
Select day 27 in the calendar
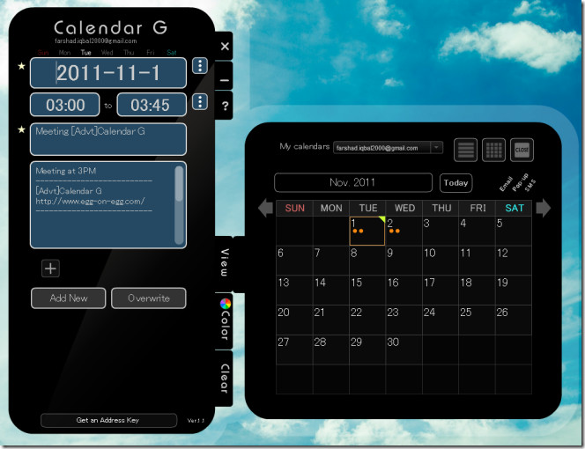coord(294,350)
